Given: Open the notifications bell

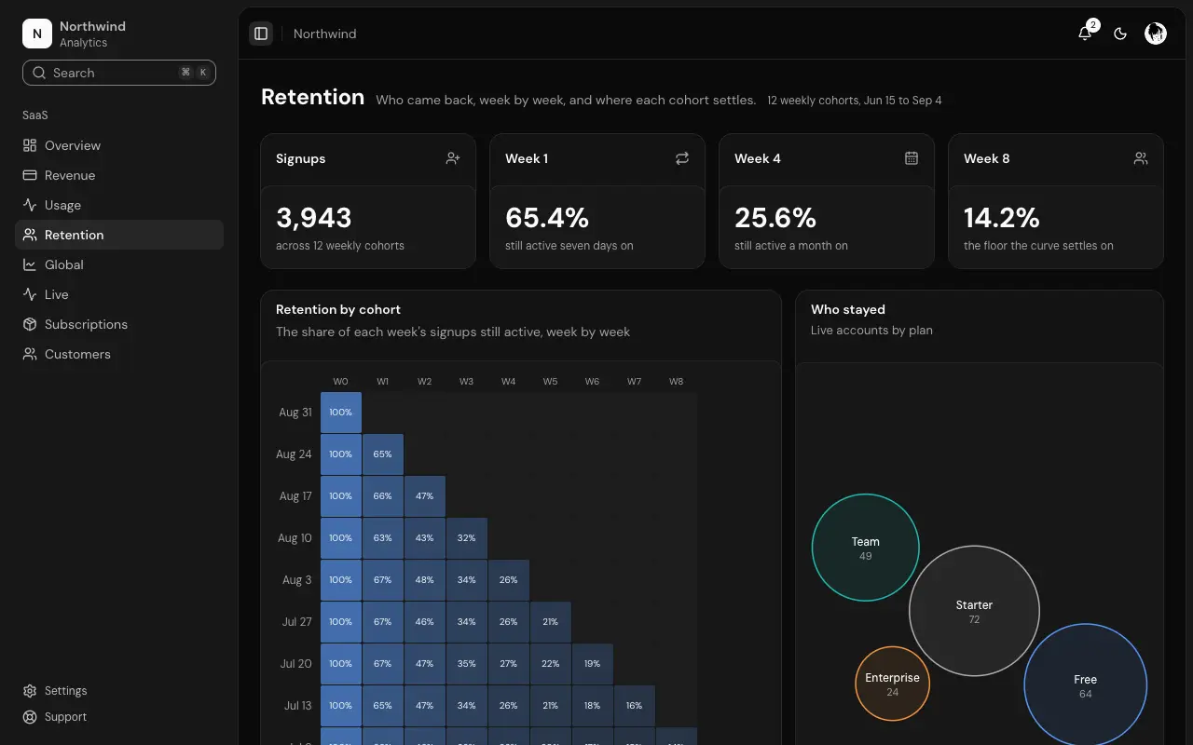Looking at the screenshot, I should point(1085,34).
